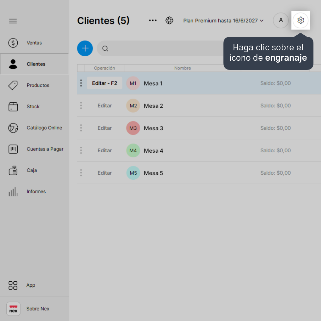
Task: Open Ventas dollar icon in sidebar
Action: tap(13, 43)
